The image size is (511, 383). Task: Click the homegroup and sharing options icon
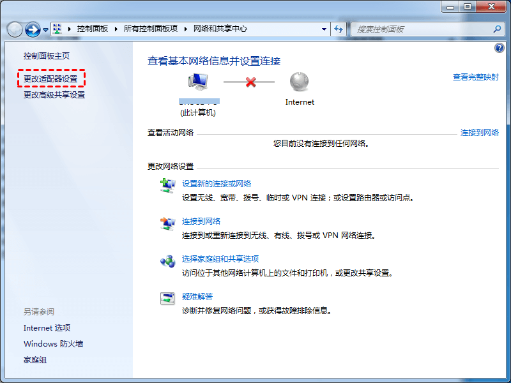(x=167, y=260)
